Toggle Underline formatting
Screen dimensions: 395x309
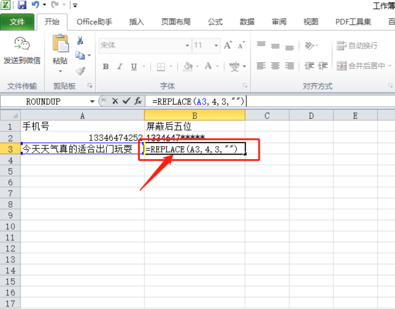134,67
